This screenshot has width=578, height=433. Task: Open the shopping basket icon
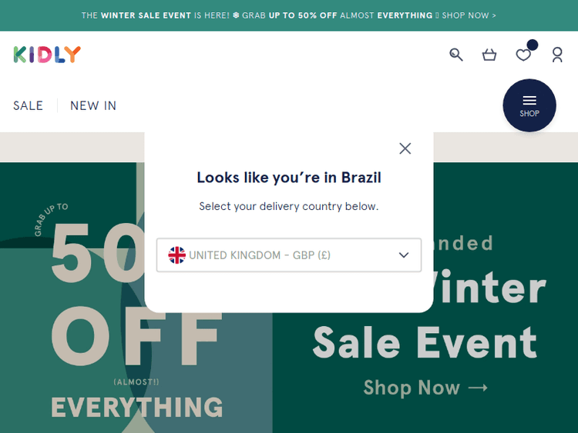coord(489,55)
